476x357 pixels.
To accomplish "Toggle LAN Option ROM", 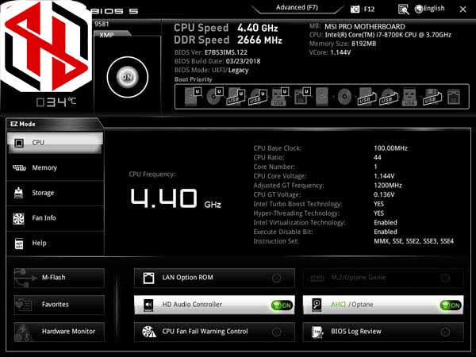I will [x=214, y=278].
